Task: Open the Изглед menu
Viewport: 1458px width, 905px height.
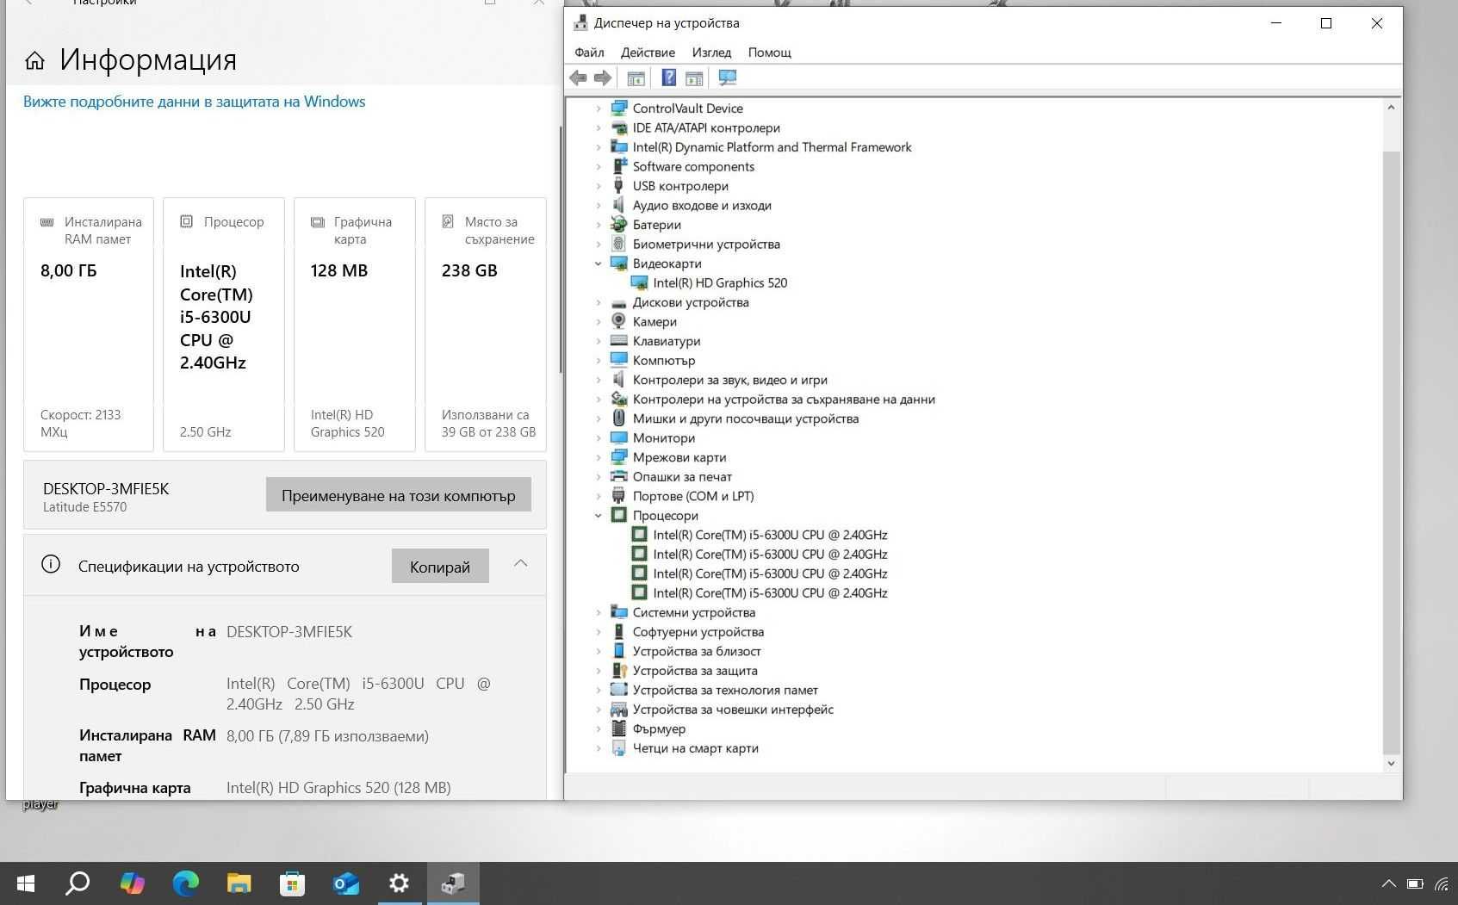Action: [x=711, y=53]
